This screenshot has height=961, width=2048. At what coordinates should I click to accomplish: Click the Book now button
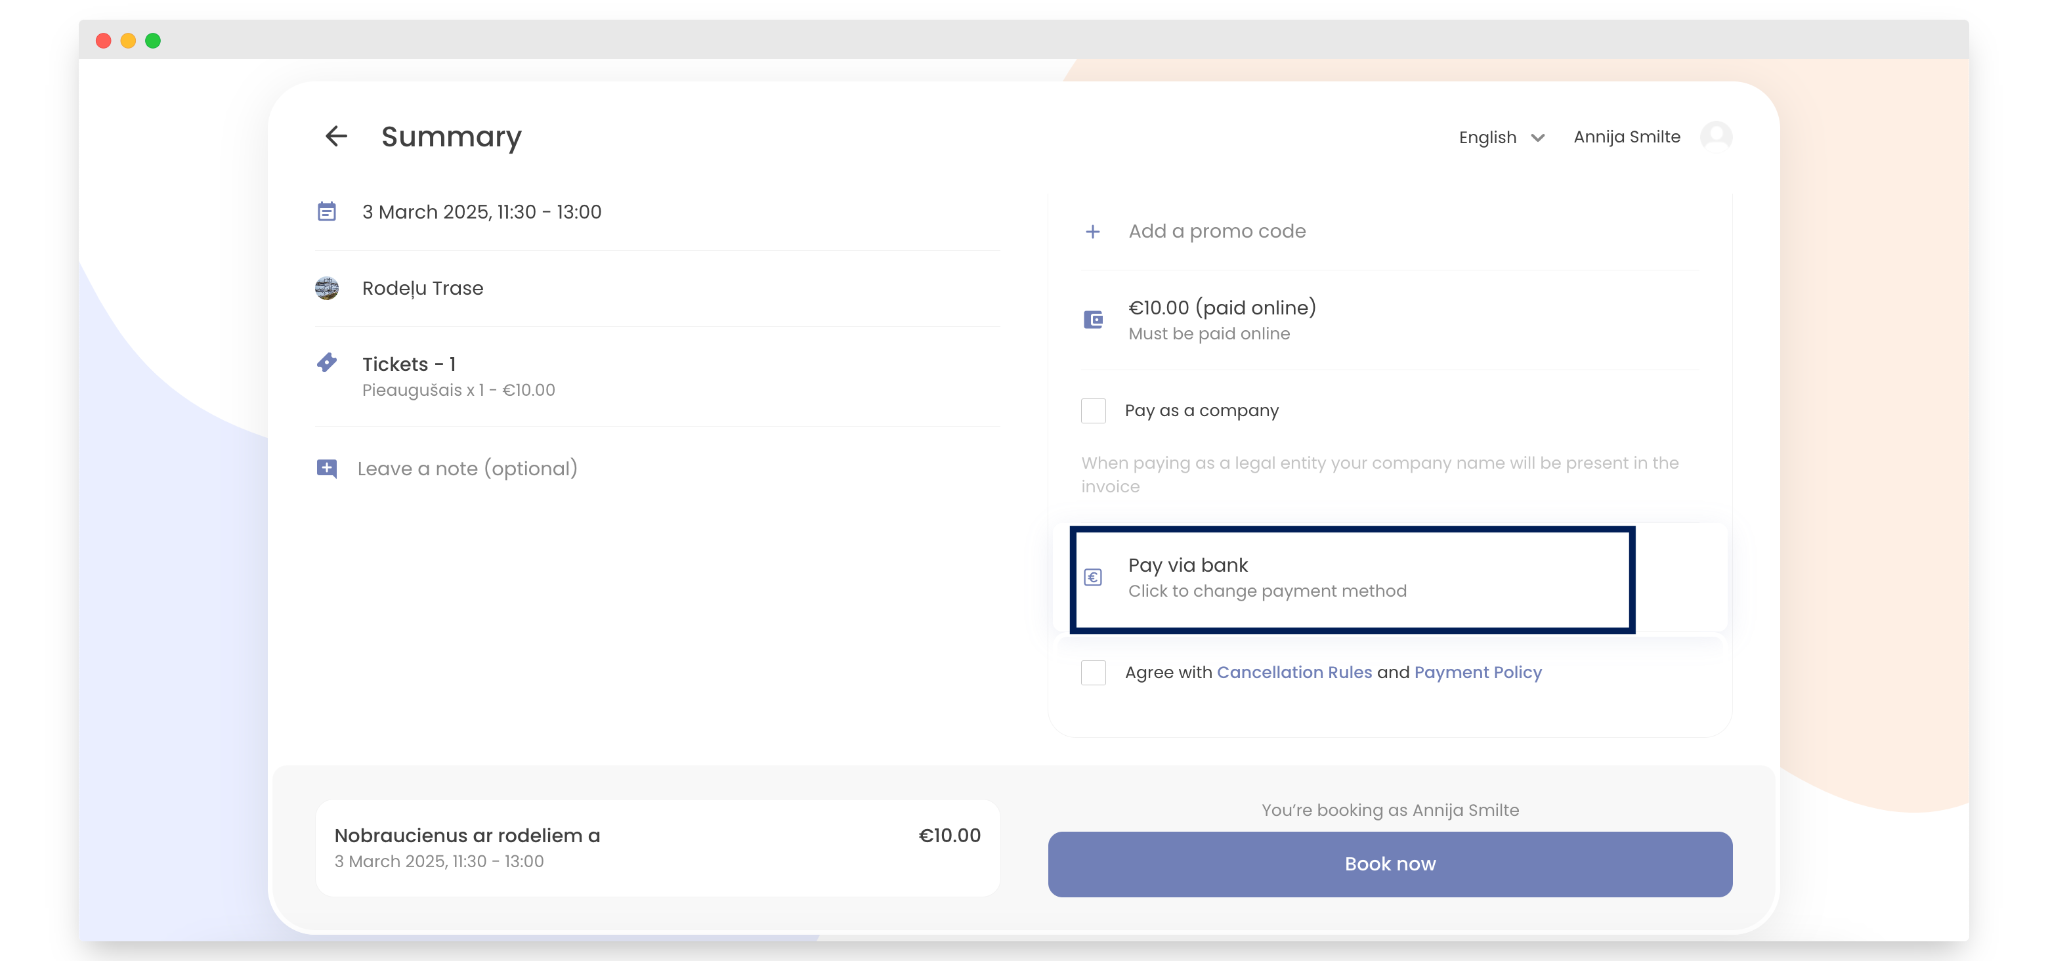point(1389,864)
